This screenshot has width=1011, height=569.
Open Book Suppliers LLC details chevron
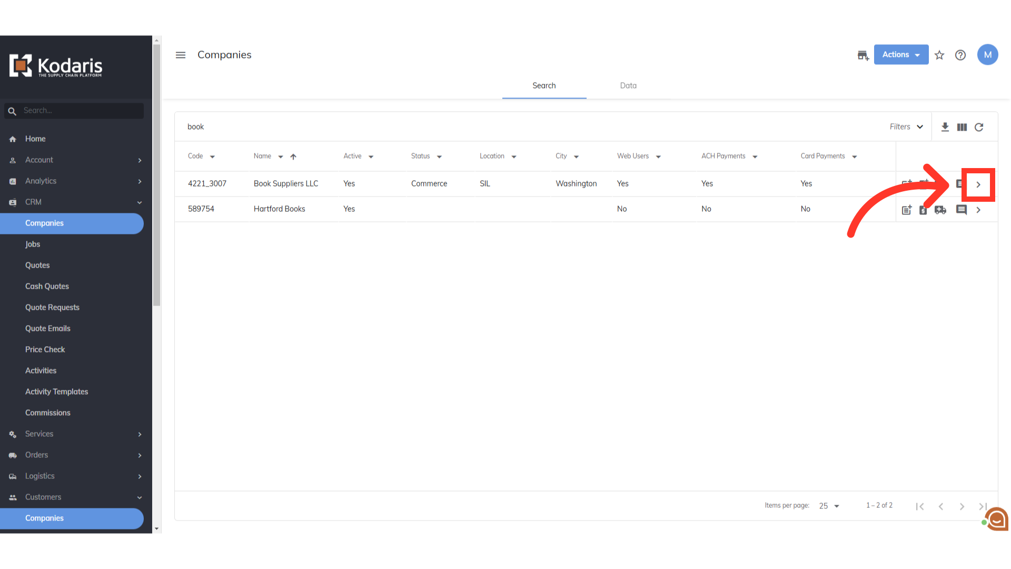pos(978,185)
